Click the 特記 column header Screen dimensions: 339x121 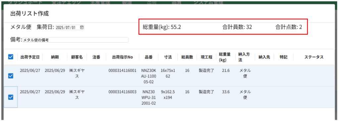[x=283, y=57]
